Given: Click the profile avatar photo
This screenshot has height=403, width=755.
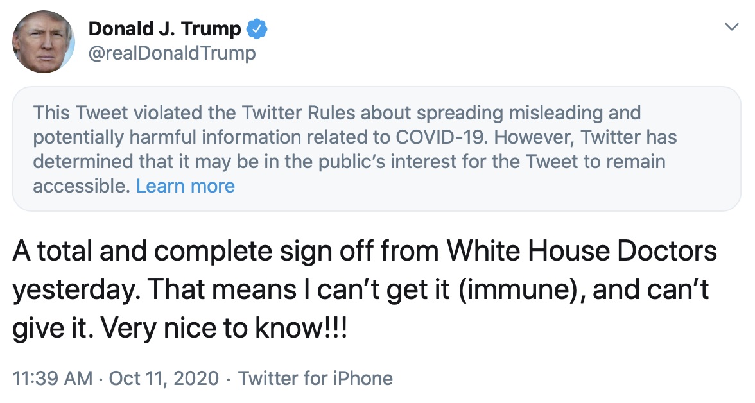Looking at the screenshot, I should (43, 41).
